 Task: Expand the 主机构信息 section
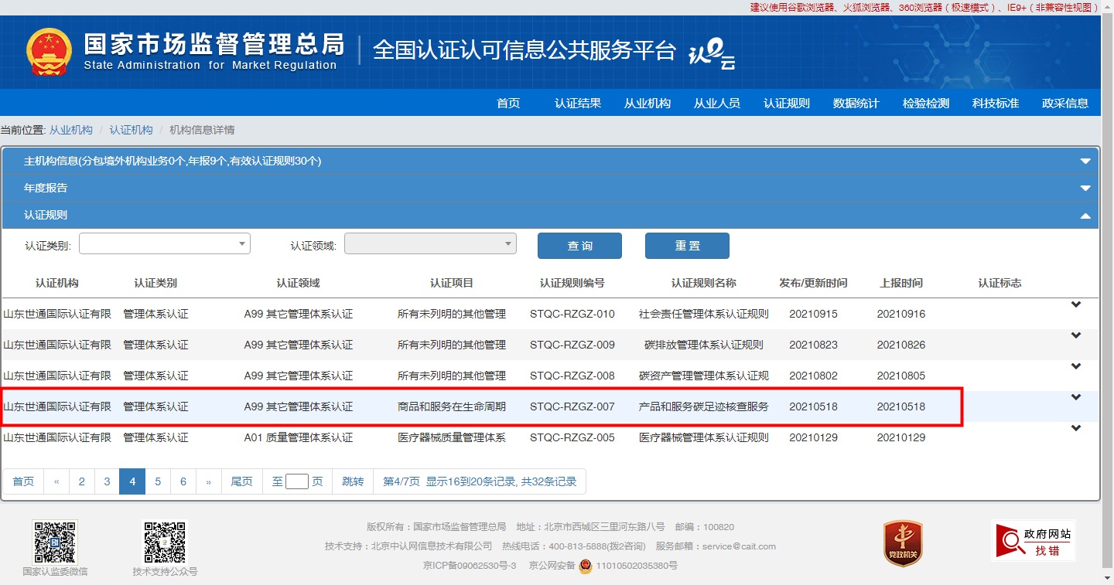[x=1085, y=162]
